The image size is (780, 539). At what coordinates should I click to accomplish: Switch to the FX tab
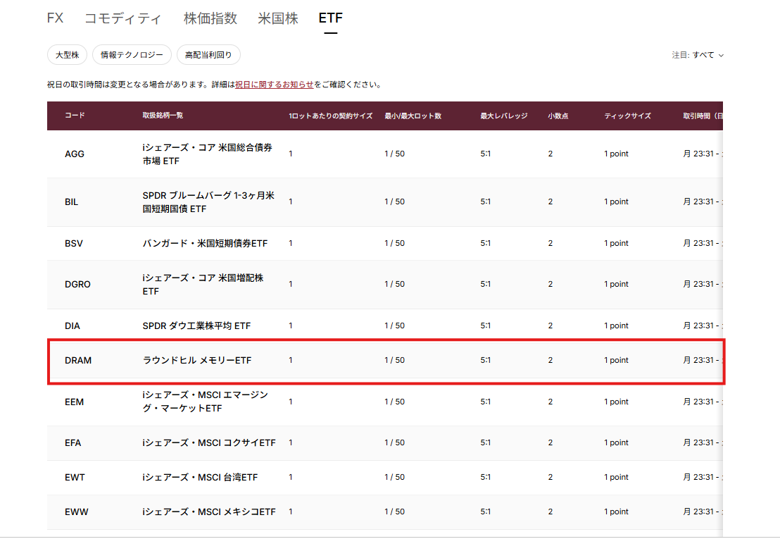[55, 18]
